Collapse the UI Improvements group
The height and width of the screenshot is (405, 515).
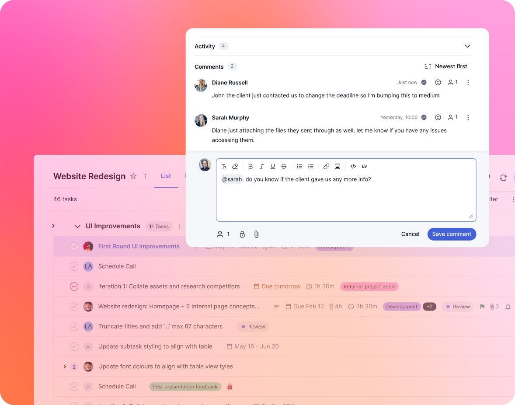coord(77,226)
